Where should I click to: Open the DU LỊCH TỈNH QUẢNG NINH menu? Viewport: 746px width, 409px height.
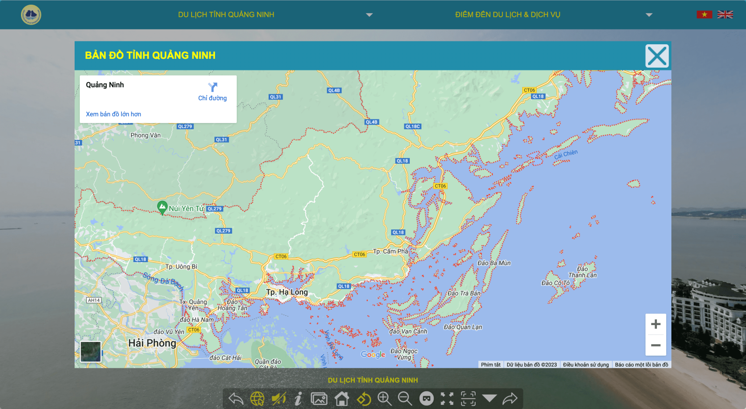[226, 15]
